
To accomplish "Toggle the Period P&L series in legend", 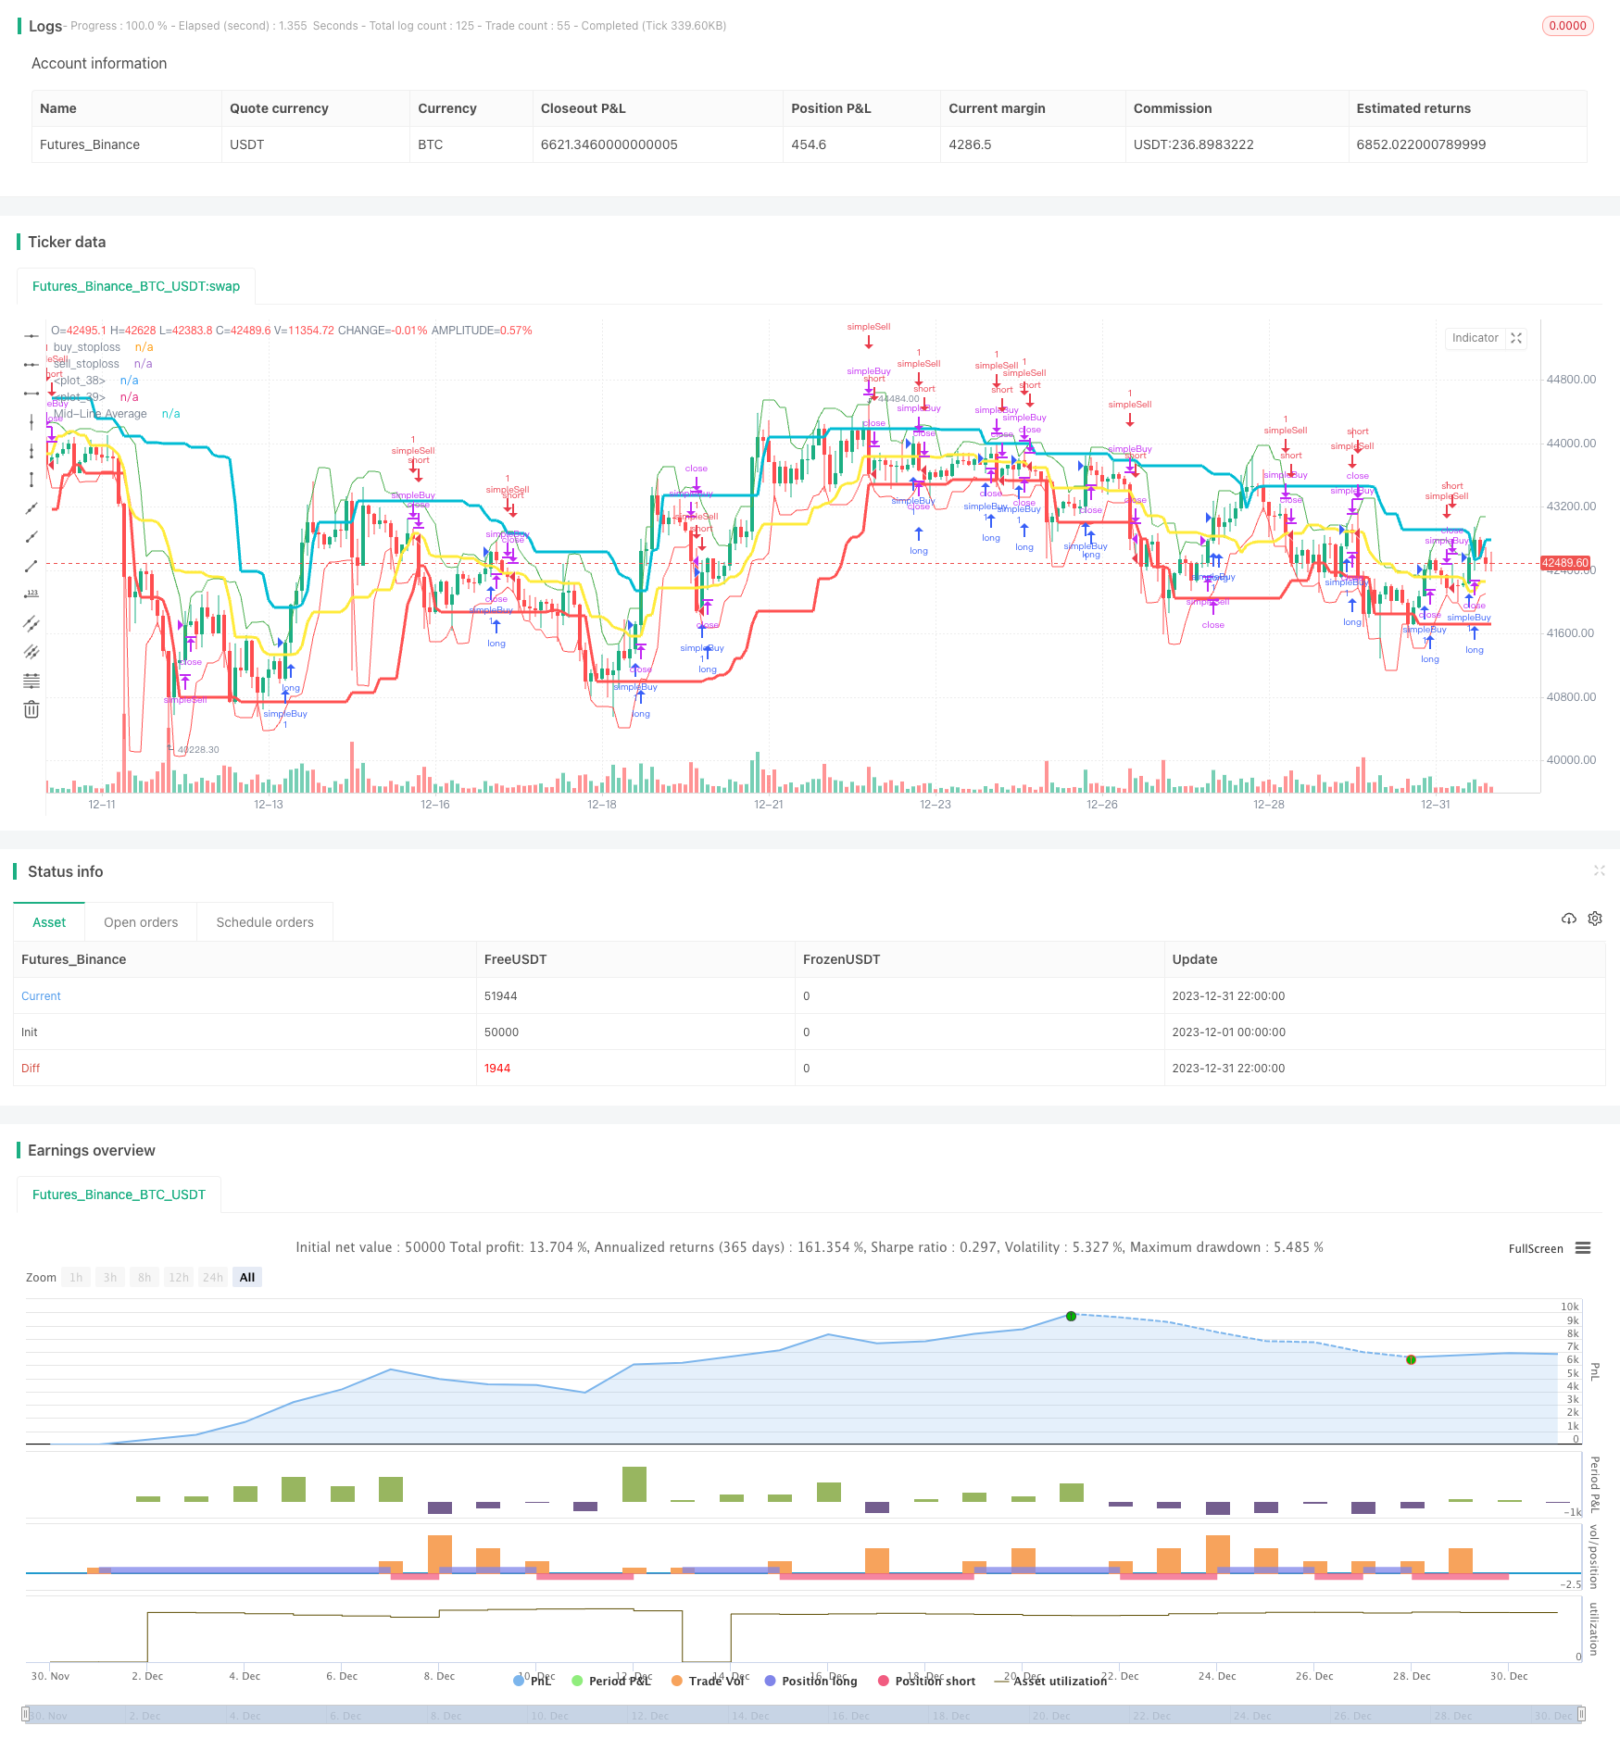I will click(612, 1681).
